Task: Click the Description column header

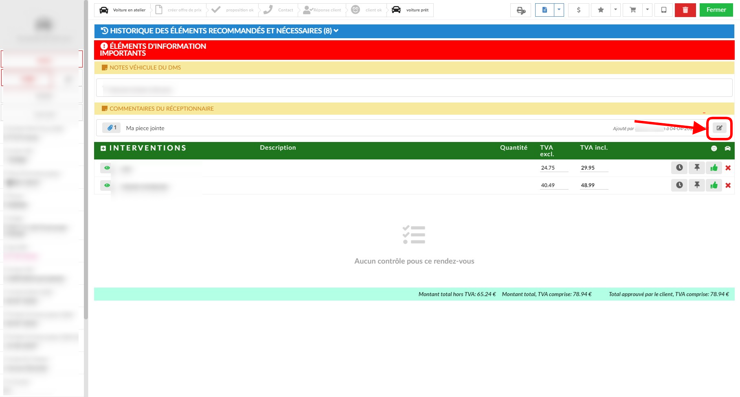Action: pos(278,148)
